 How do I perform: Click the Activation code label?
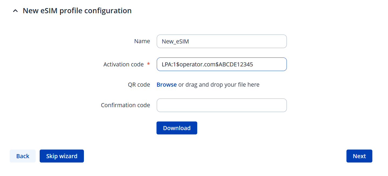[x=123, y=65]
